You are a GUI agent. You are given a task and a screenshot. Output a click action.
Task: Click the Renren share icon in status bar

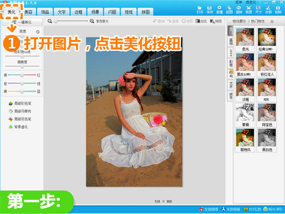(x=223, y=209)
